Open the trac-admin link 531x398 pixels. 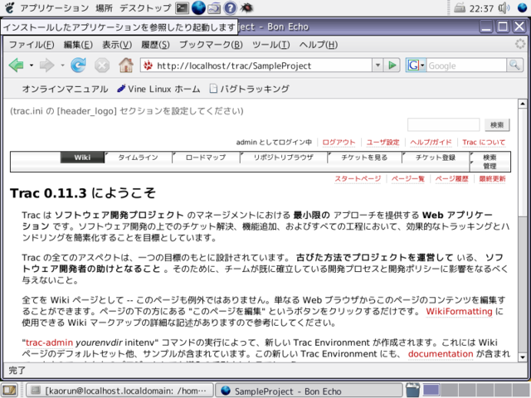click(49, 342)
